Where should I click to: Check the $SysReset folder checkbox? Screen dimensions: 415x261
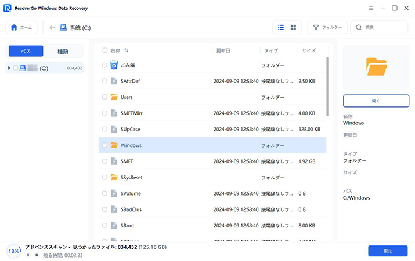[x=104, y=177]
